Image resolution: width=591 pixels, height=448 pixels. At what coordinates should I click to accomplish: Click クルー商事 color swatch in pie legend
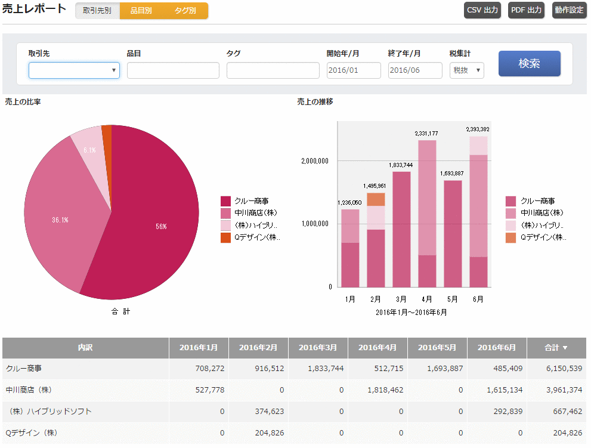click(225, 201)
